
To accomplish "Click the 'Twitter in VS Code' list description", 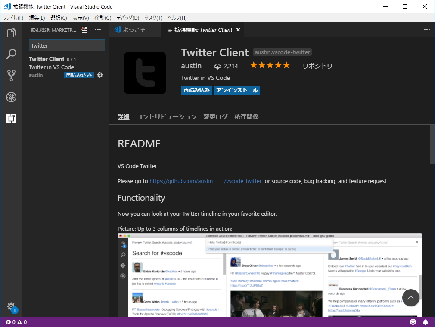I will coord(51,67).
